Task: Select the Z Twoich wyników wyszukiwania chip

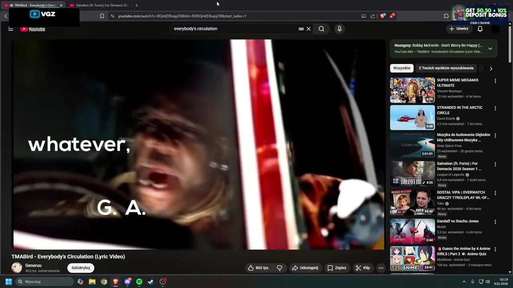Action: (446, 68)
